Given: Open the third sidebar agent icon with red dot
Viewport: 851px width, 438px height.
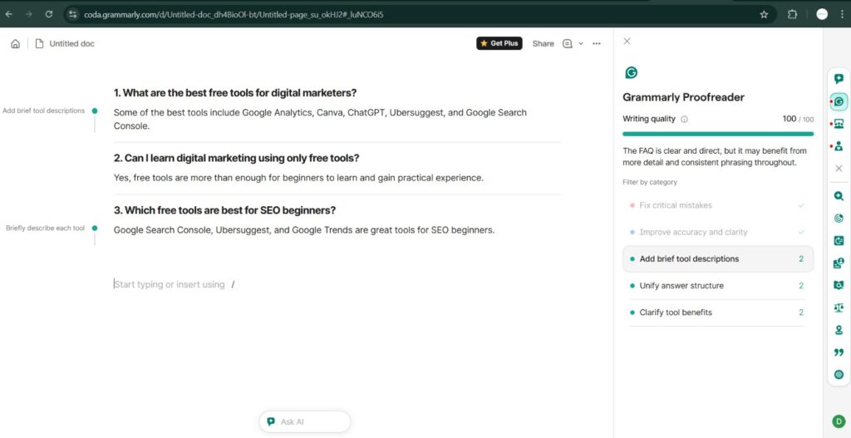Looking at the screenshot, I should point(839,125).
